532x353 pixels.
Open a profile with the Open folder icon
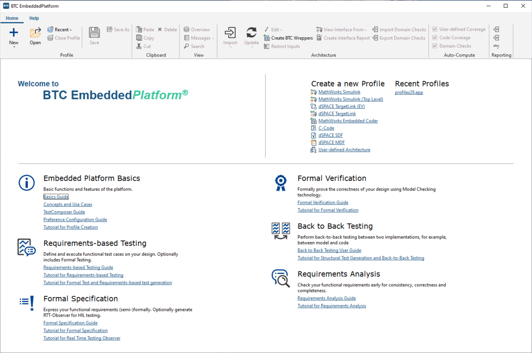click(x=35, y=33)
